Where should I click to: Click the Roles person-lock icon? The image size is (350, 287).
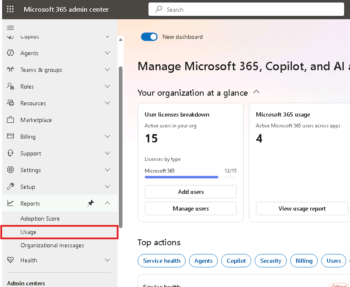pos(10,86)
